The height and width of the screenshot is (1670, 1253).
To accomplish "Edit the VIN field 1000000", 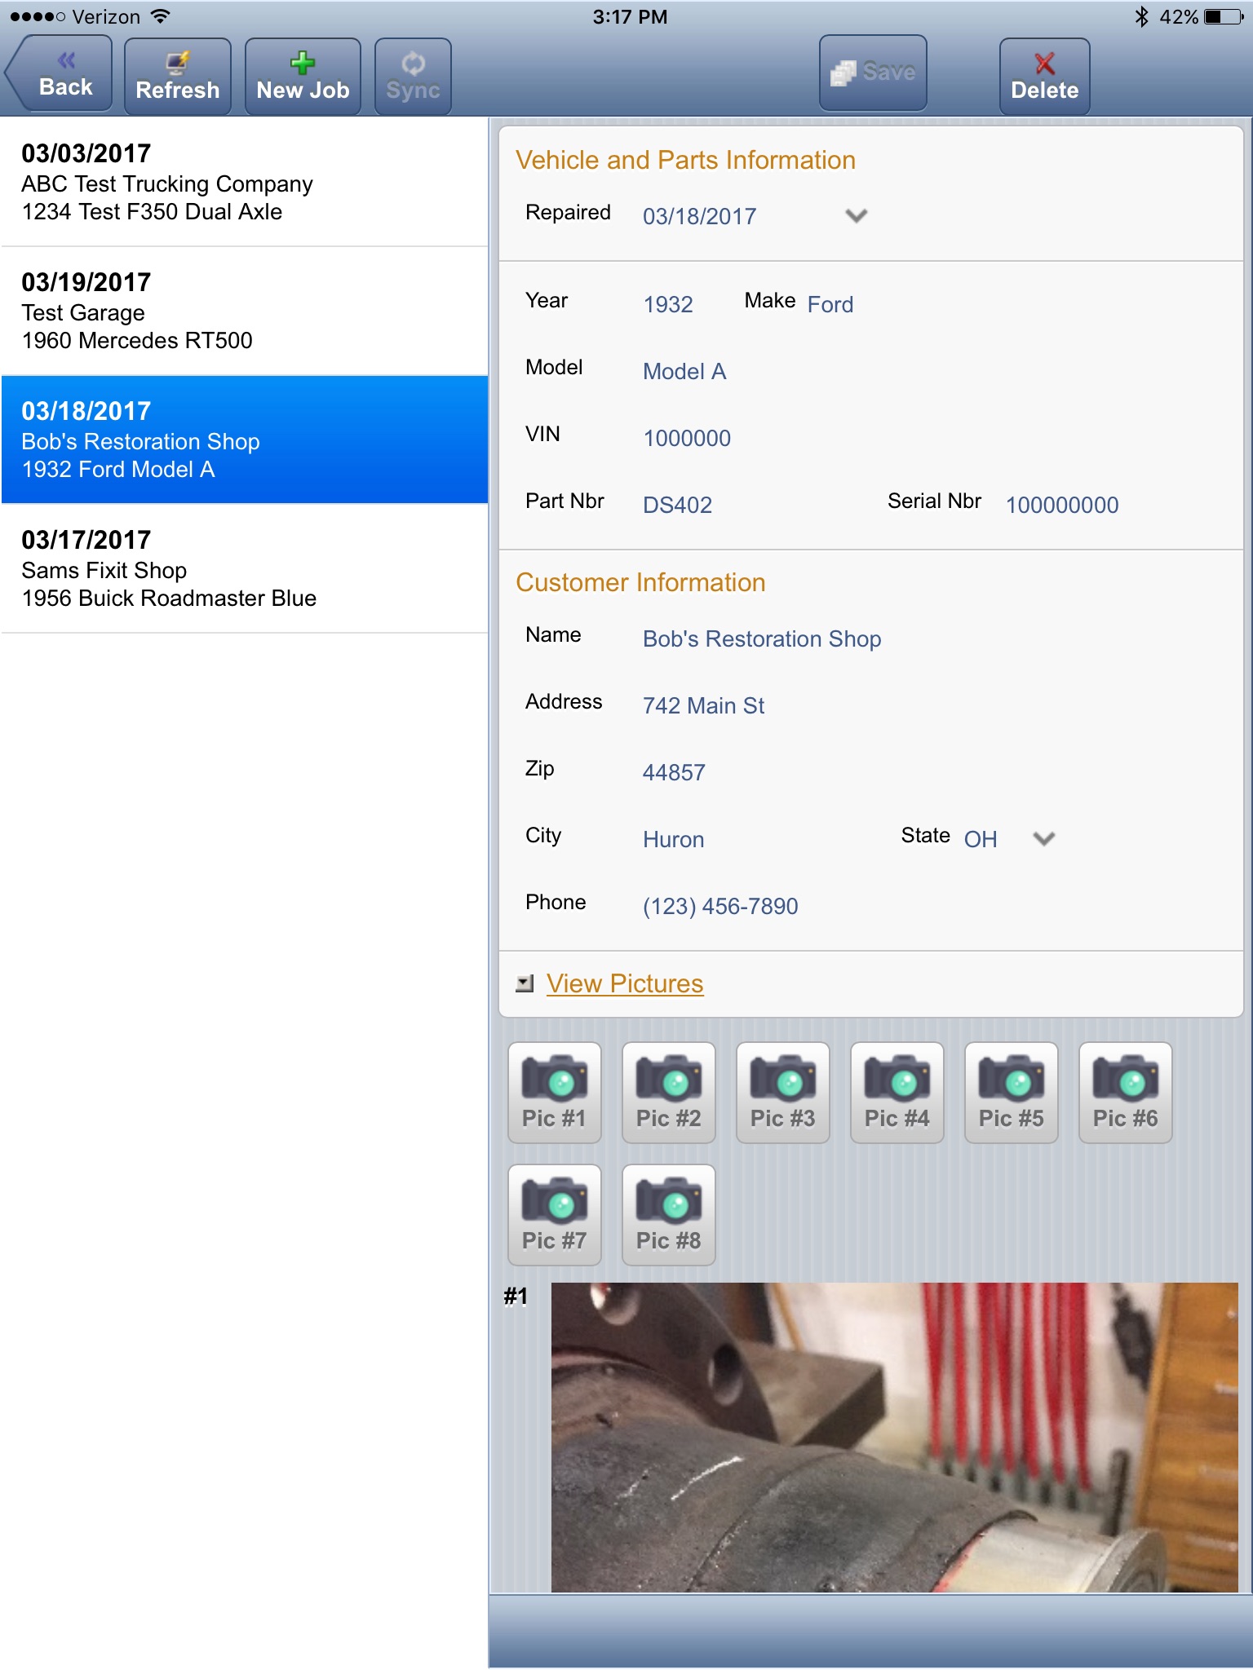I will (x=687, y=438).
